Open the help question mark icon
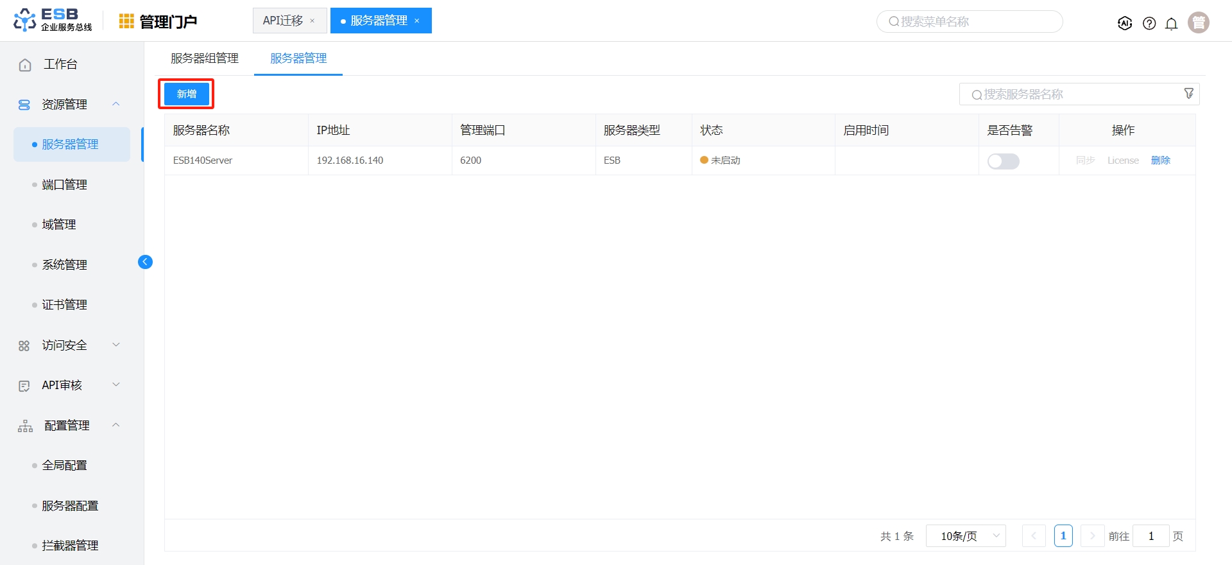1232x565 pixels. [1149, 23]
